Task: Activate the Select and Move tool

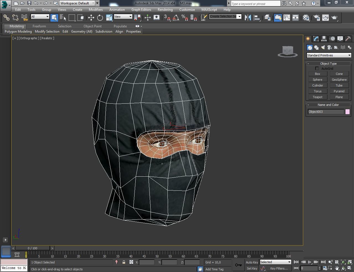Action: (91, 18)
